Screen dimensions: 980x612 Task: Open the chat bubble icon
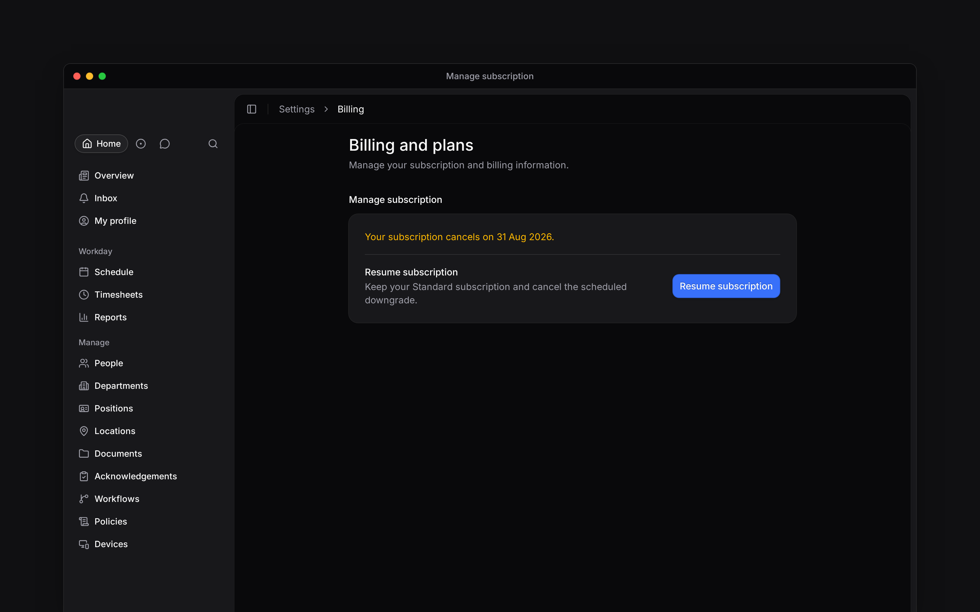[x=164, y=144]
